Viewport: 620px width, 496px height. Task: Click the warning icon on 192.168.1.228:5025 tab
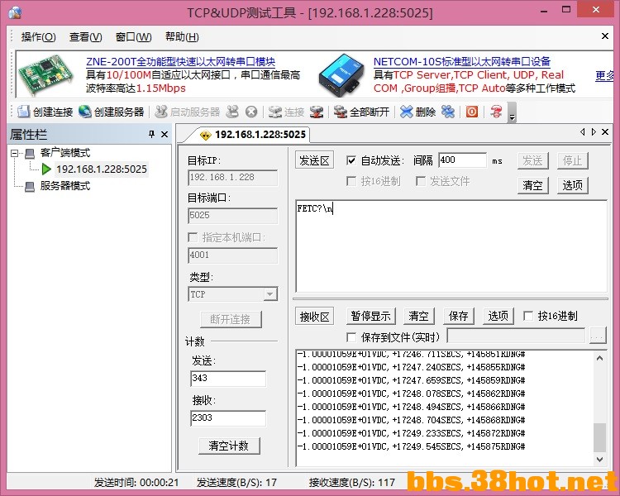coord(205,136)
